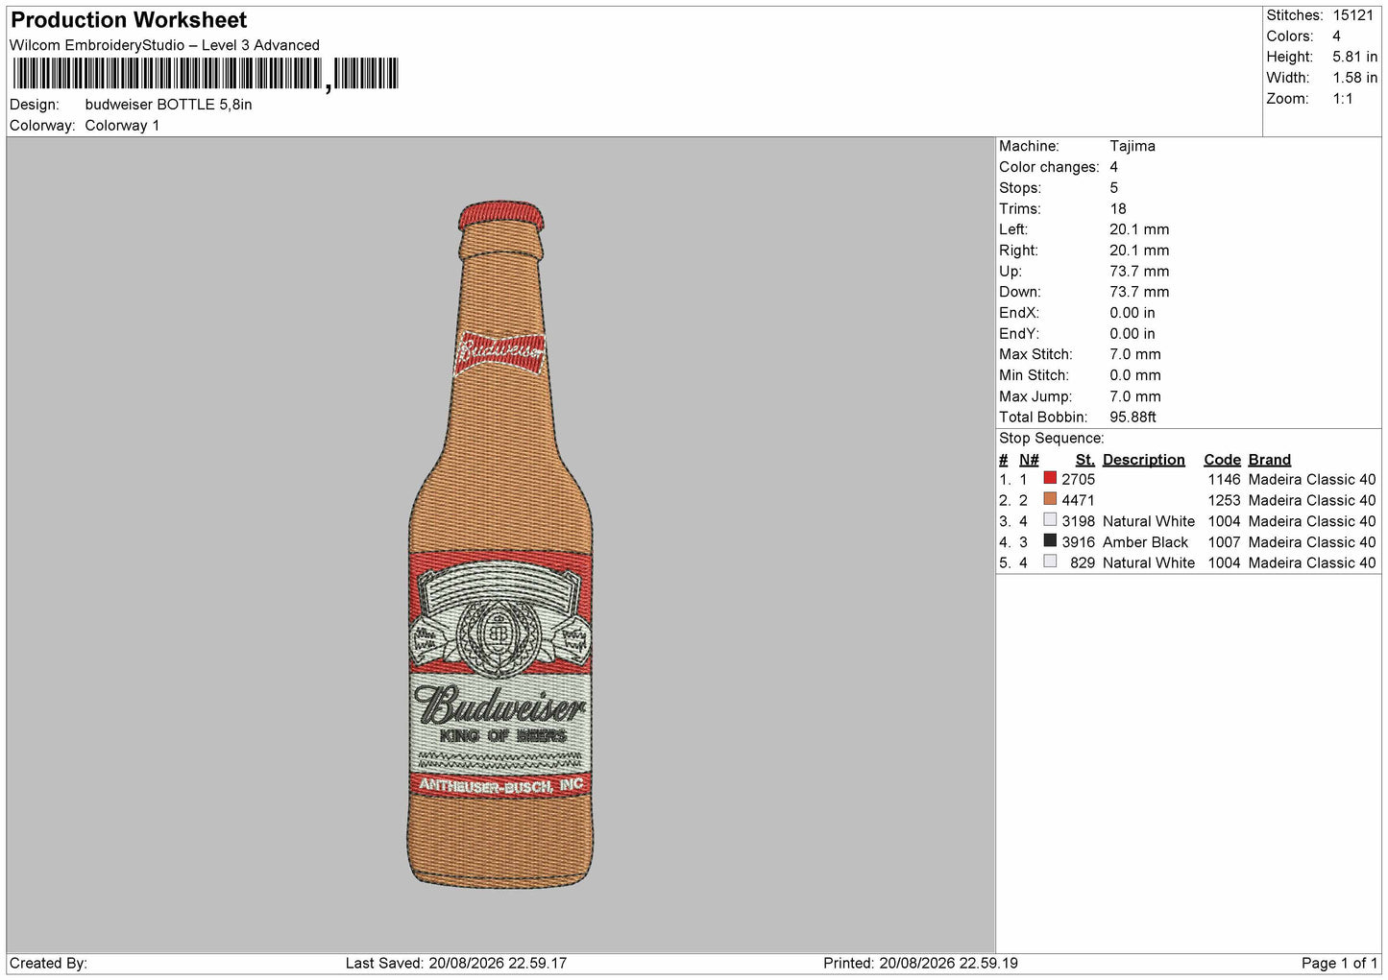
Task: Click 'Natural White' in the 3198 row
Action: coord(1149,521)
